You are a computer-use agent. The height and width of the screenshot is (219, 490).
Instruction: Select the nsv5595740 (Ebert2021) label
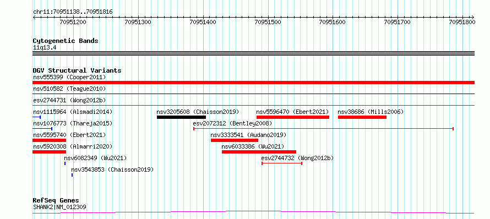[69, 135]
